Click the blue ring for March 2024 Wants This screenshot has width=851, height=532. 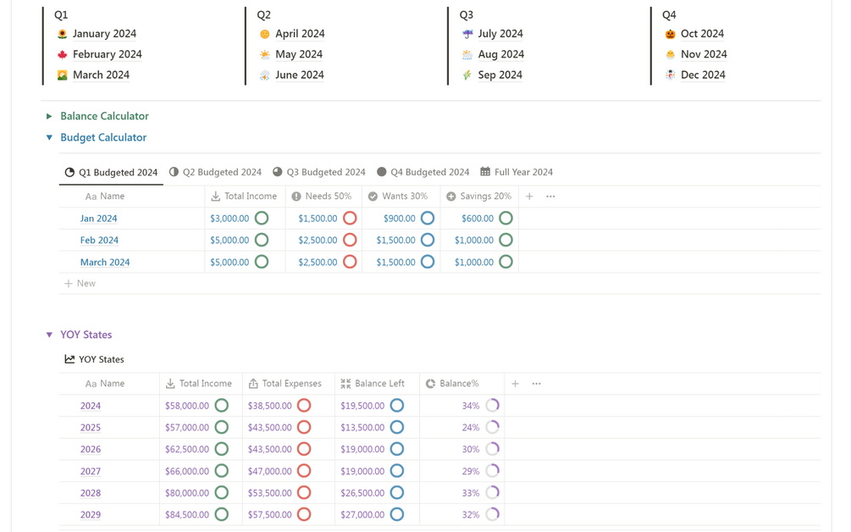[x=428, y=263]
